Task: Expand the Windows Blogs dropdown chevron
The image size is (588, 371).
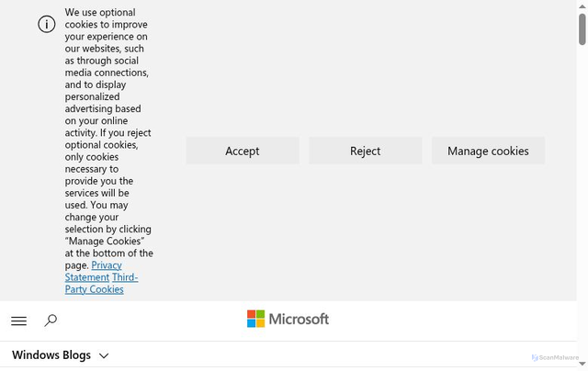Action: click(104, 355)
